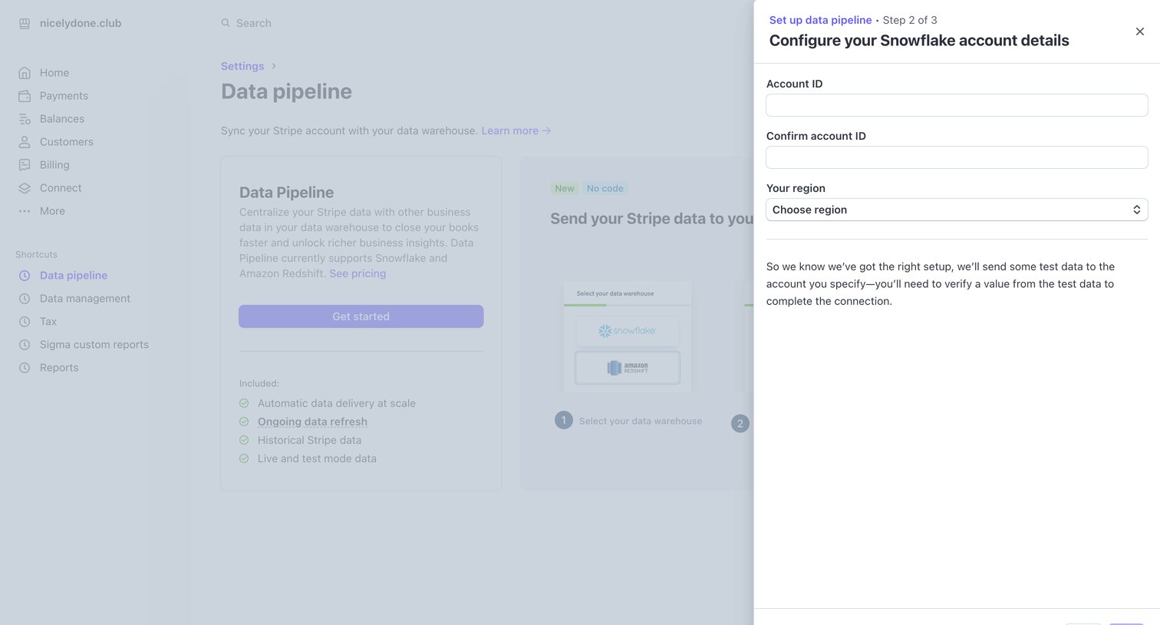Close the Snowflake setup panel
The width and height of the screenshot is (1160, 625).
pos(1140,31)
